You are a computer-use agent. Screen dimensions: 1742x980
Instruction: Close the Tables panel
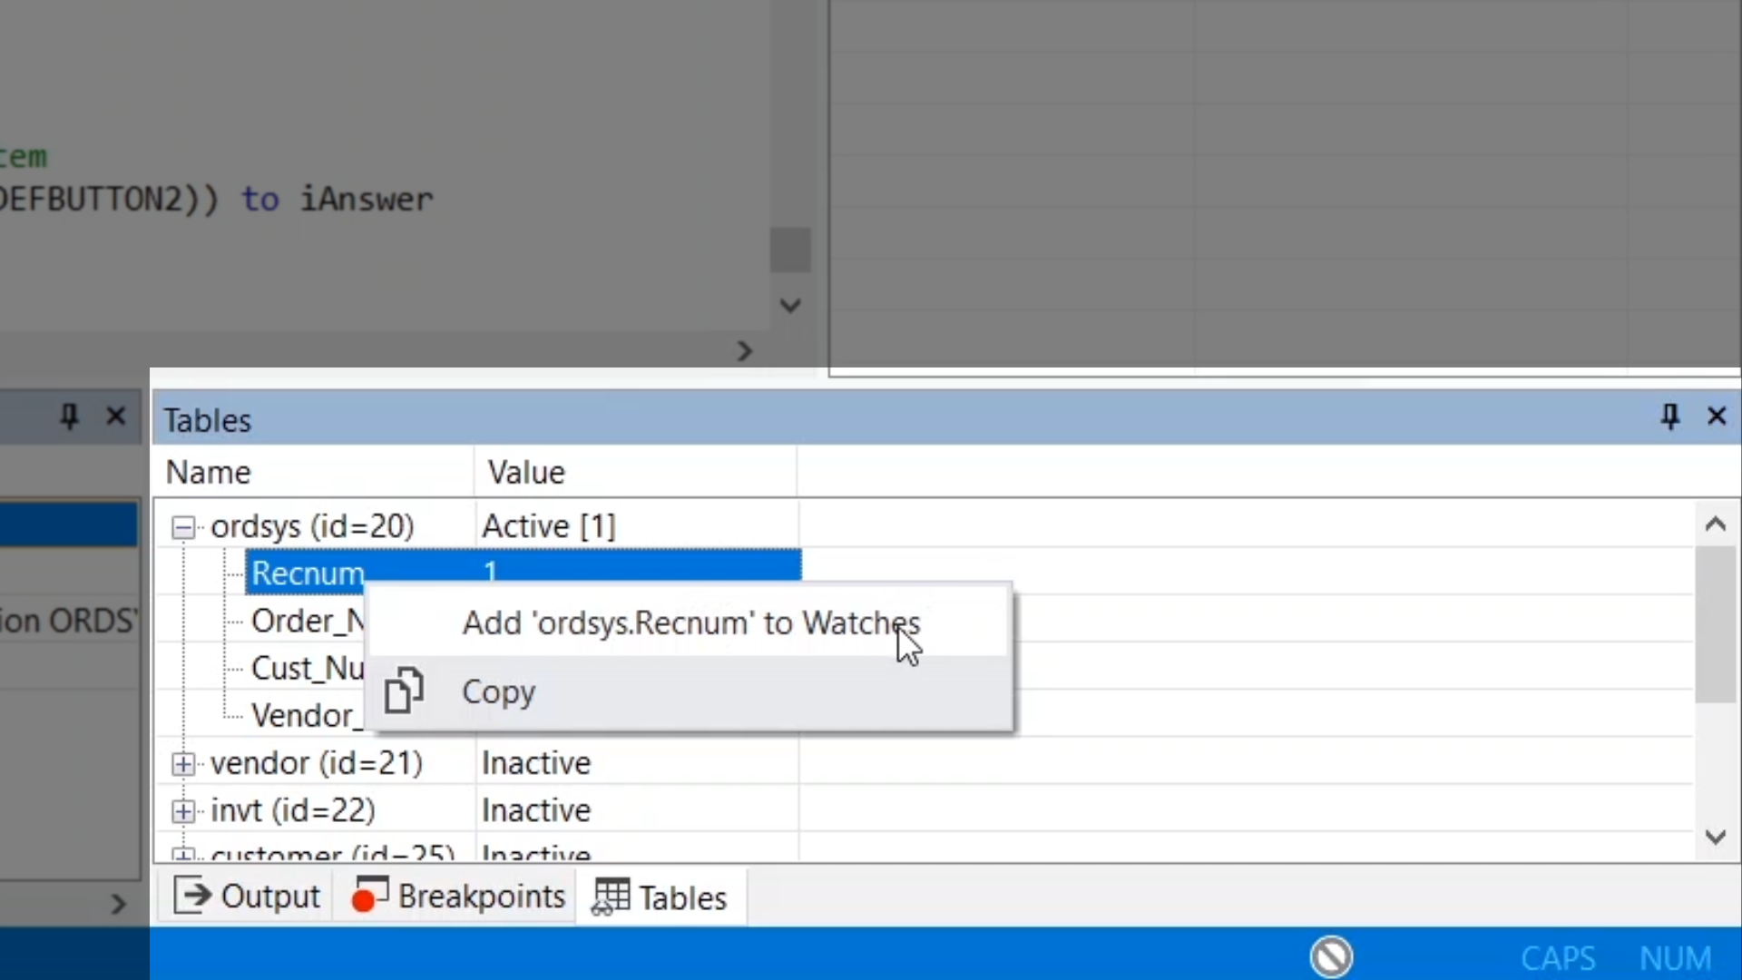(x=1717, y=416)
